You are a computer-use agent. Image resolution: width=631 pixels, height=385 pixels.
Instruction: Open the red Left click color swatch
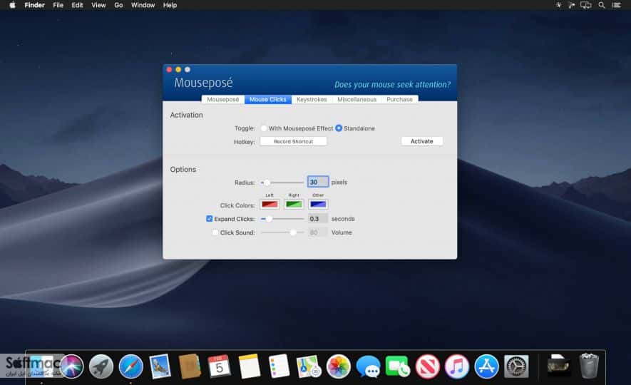(270, 205)
